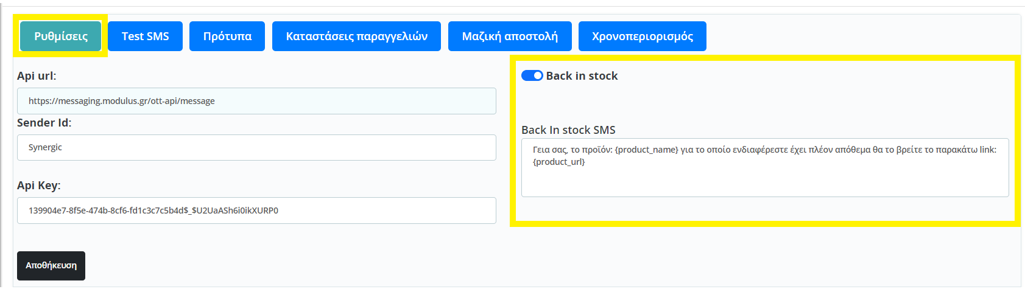The height and width of the screenshot is (289, 1025).
Task: Click the "Api url:" label
Action: [x=37, y=75]
